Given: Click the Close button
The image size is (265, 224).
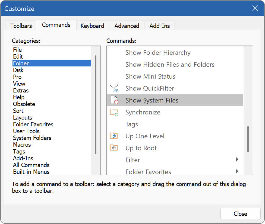Looking at the screenshot, I should [x=240, y=214].
